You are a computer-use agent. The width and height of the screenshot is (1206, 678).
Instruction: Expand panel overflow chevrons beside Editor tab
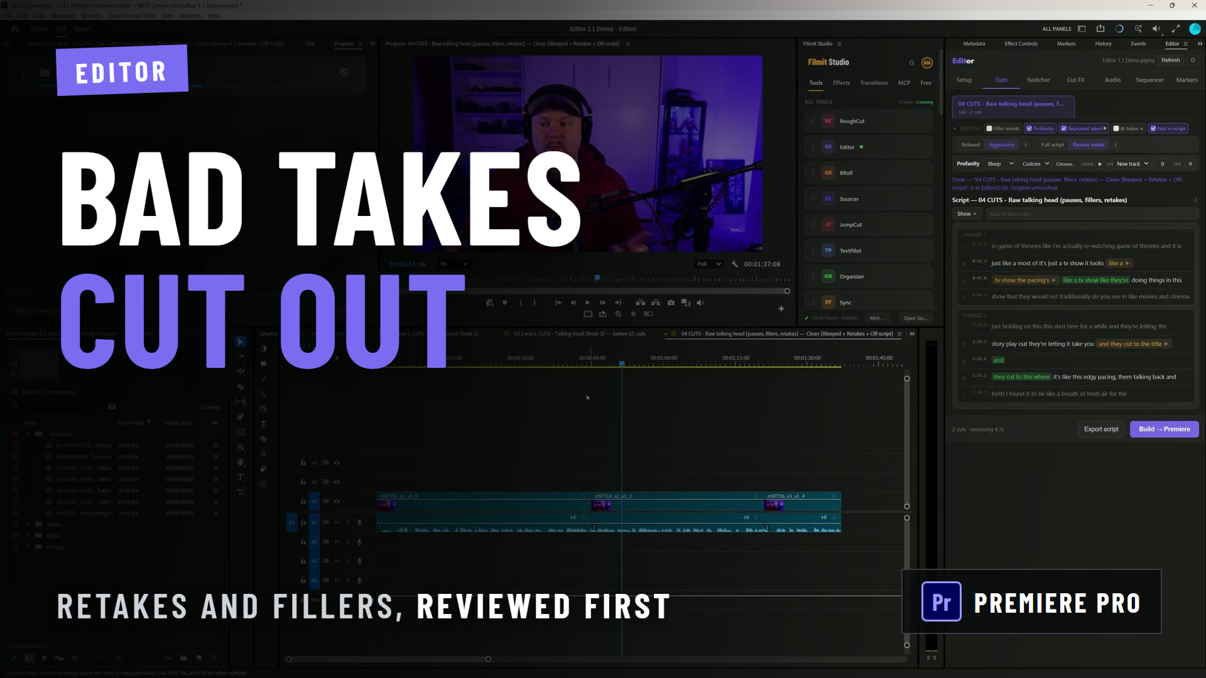[1200, 44]
